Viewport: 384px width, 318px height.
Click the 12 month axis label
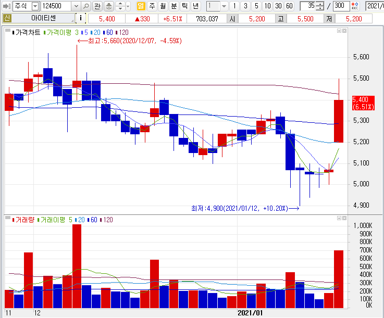click(x=37, y=313)
